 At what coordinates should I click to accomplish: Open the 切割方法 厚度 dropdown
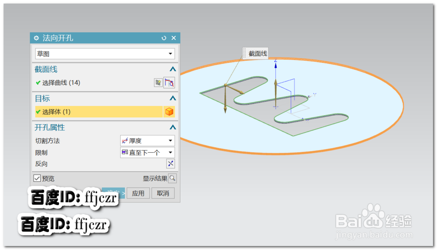(x=147, y=140)
